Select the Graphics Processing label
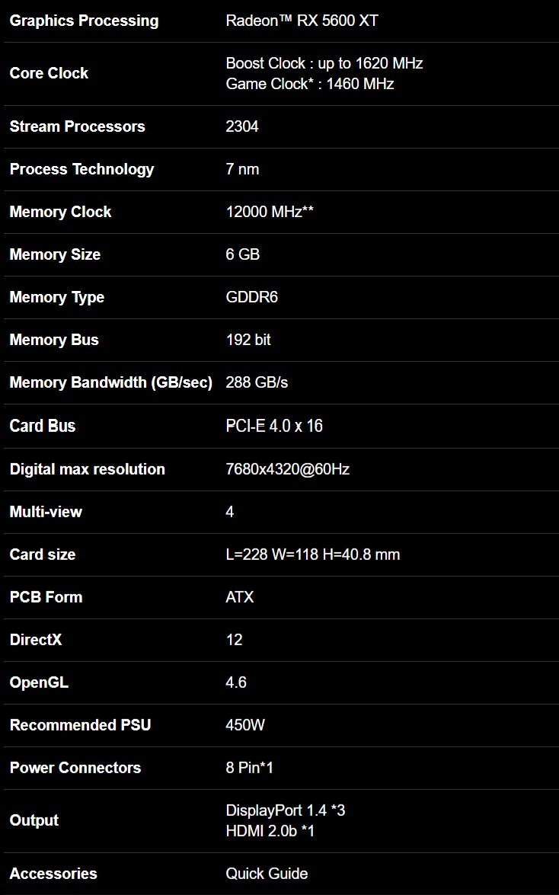Screen dimensions: 559x895 pos(84,21)
